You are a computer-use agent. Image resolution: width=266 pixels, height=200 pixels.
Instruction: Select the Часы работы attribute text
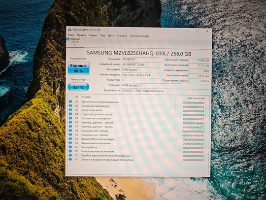(x=89, y=147)
